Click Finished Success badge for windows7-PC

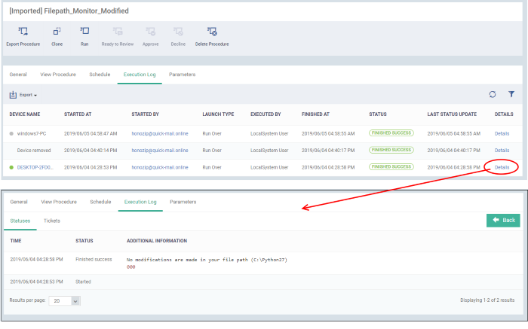tap(391, 133)
